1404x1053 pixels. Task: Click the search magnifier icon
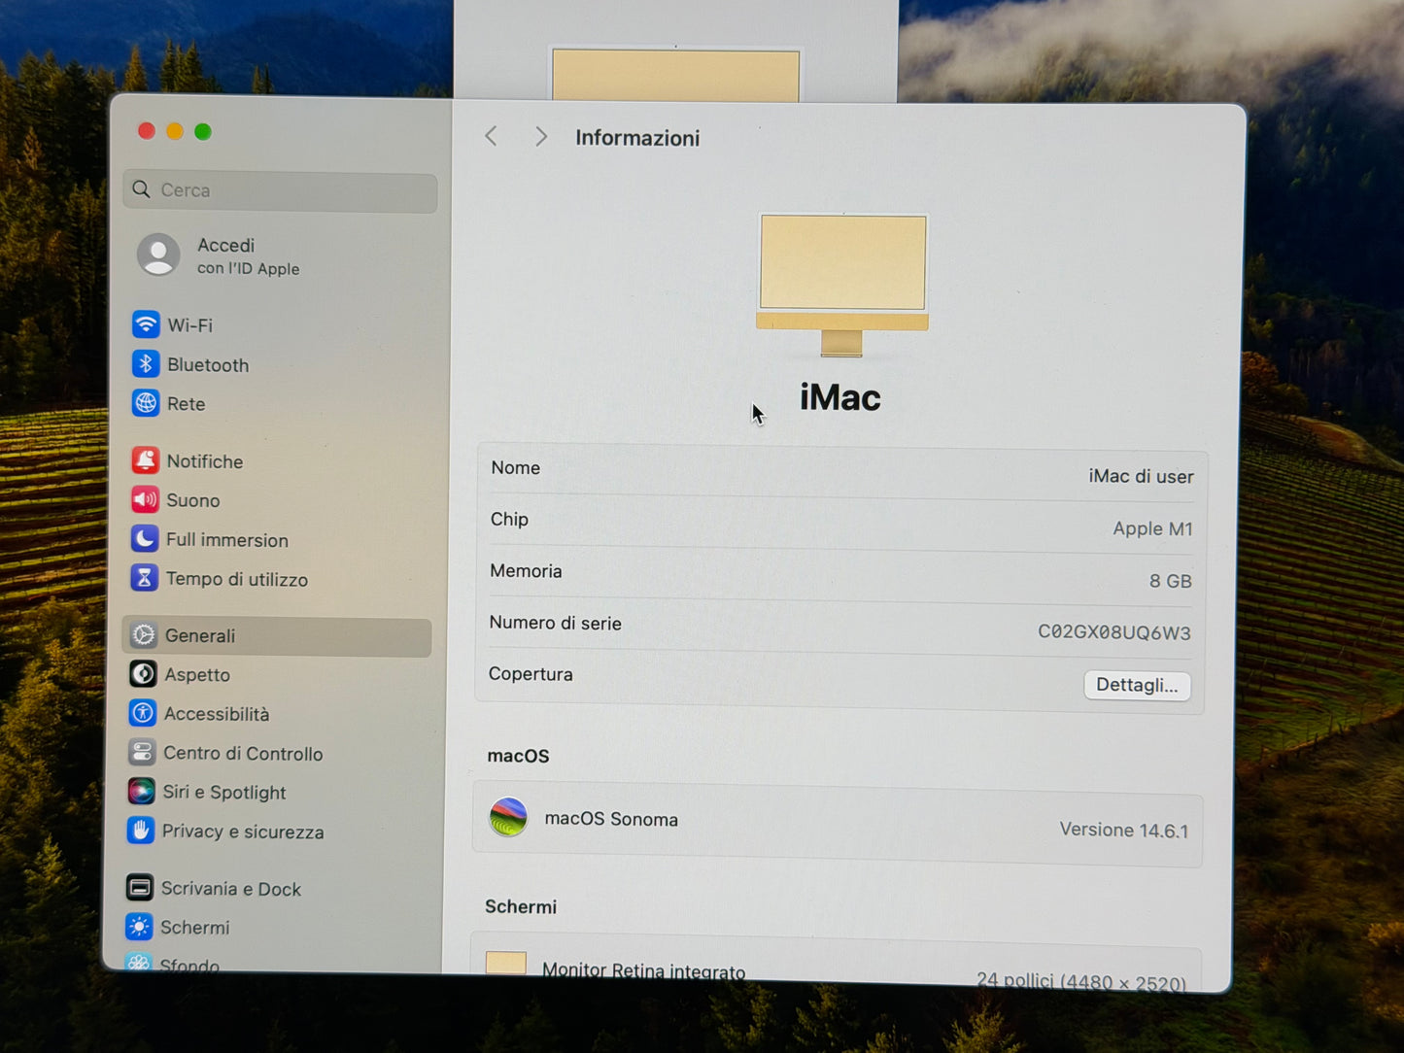[142, 189]
